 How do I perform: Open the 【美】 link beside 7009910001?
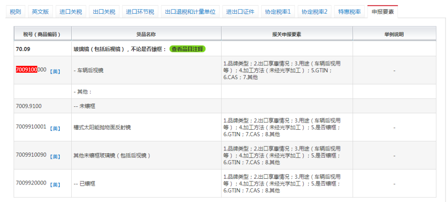55,128
